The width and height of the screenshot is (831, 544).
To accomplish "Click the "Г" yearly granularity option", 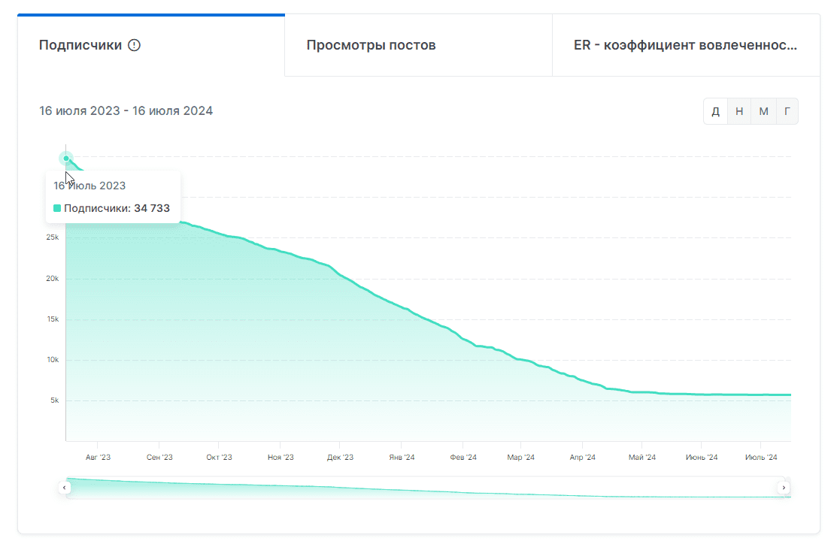I will [787, 110].
